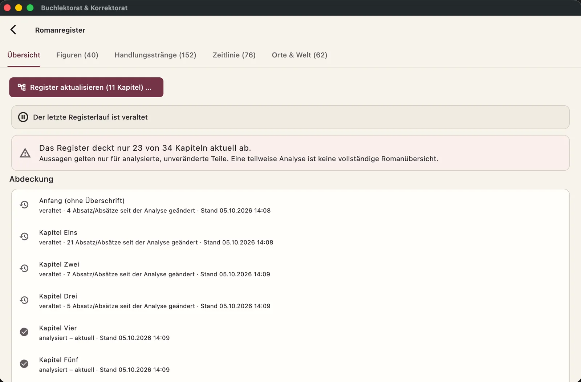Click the tree icon on Register aktualisieren button
This screenshot has width=581, height=382.
[22, 87]
